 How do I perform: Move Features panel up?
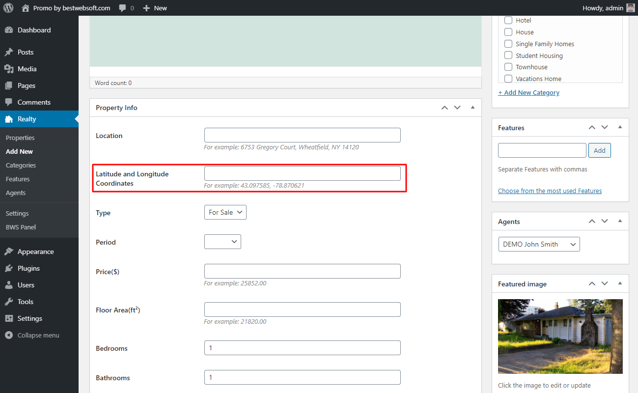[x=592, y=127]
